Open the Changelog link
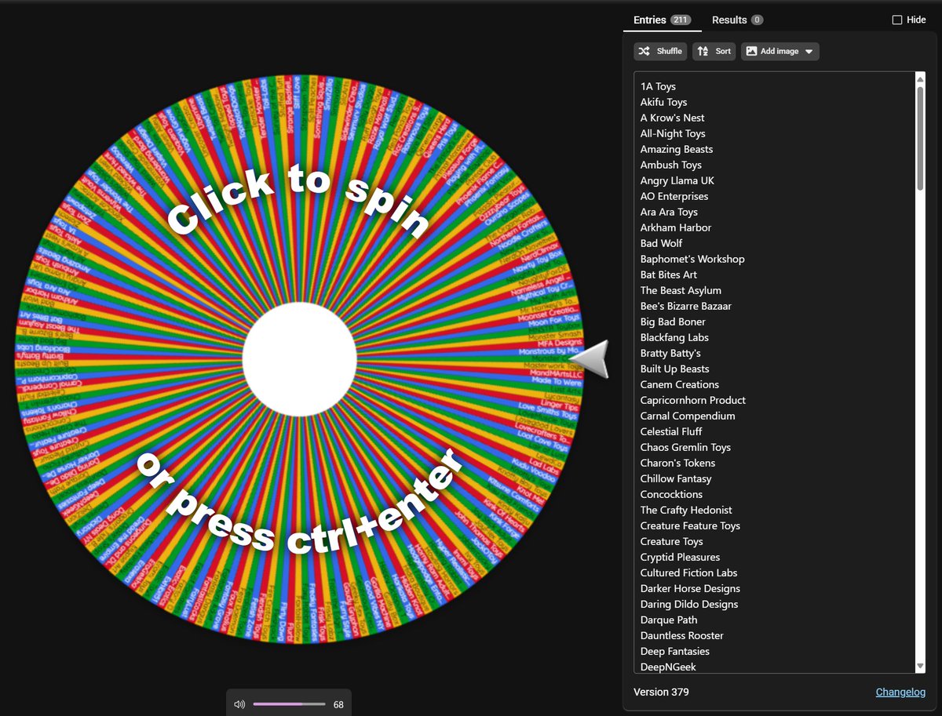The image size is (942, 716). (x=900, y=692)
